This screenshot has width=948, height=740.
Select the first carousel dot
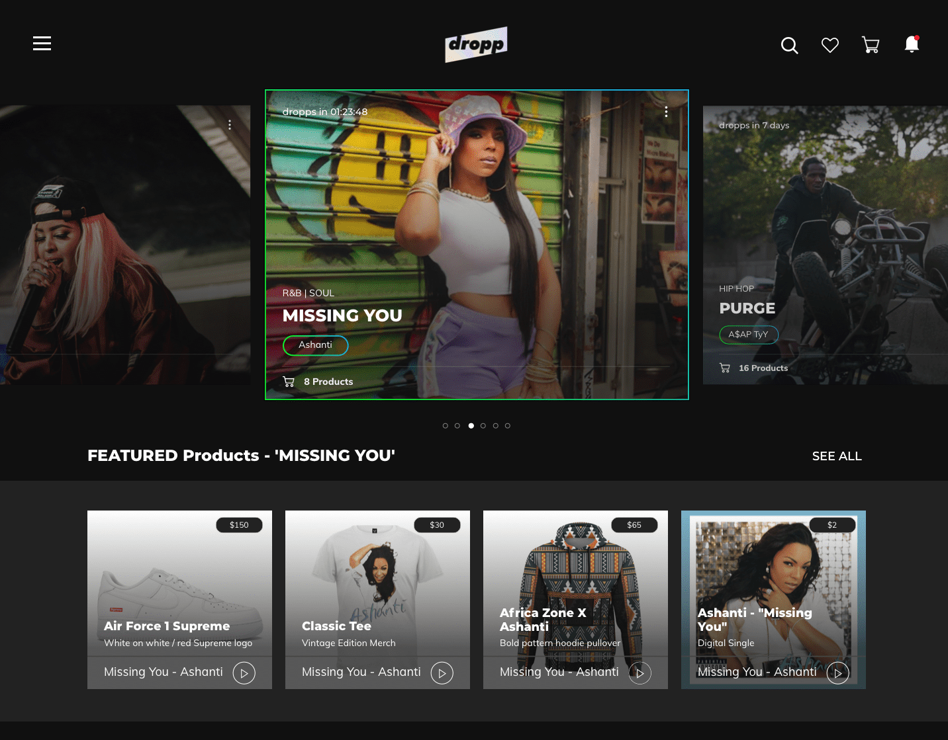(446, 426)
